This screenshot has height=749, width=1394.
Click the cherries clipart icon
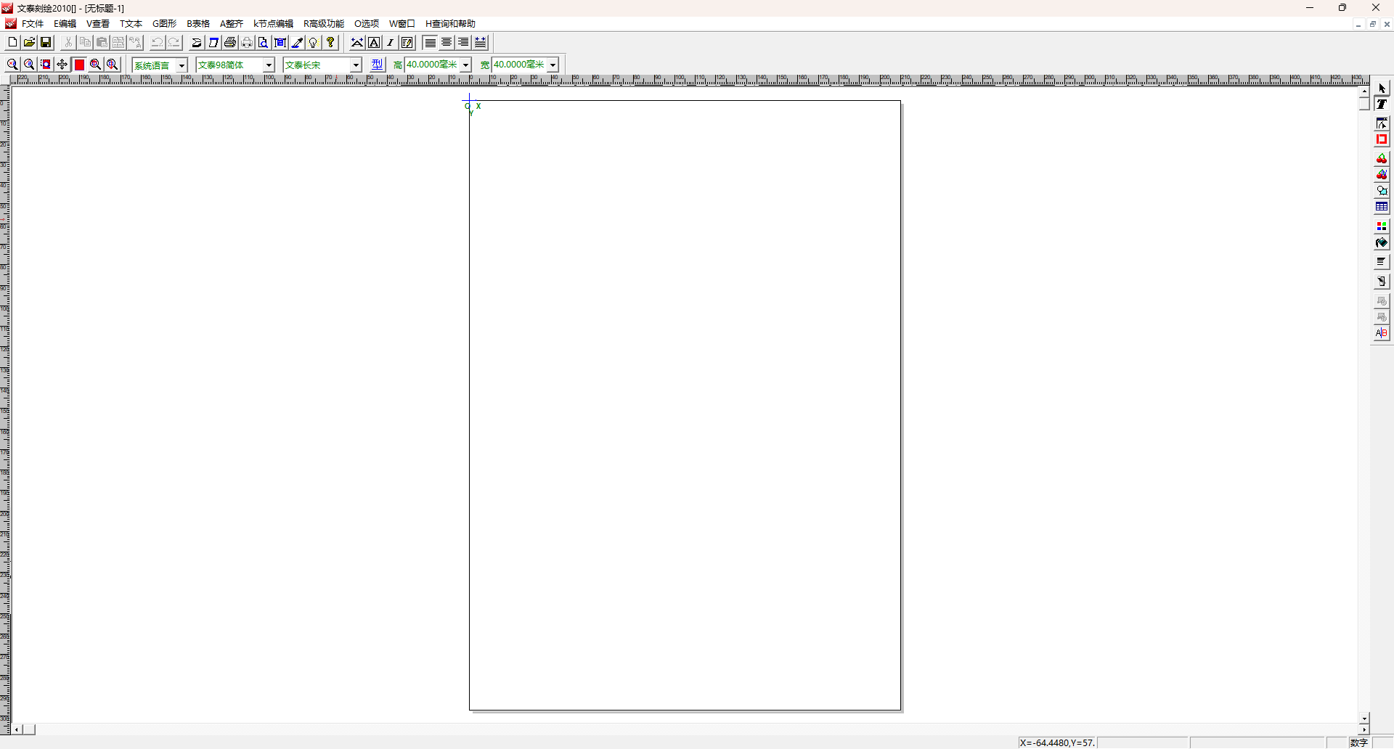click(1382, 159)
